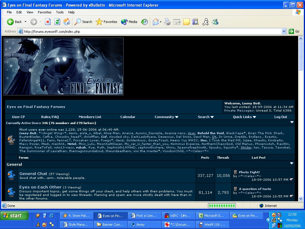Open the Back button history dropdown arrow
The image size is (305, 229).
click(x=26, y=22)
